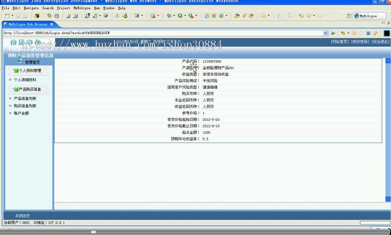Open the Run menu

click(97, 8)
